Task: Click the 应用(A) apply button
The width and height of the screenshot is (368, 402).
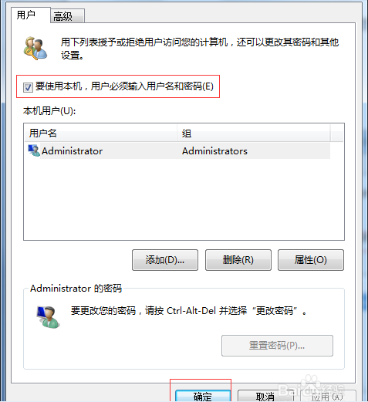Action: pos(328,396)
